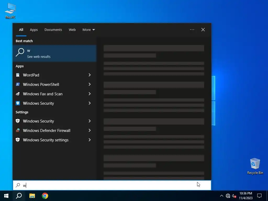The image size is (268, 201).
Task: Click the Windows Security settings shield icon
Action: click(18, 140)
